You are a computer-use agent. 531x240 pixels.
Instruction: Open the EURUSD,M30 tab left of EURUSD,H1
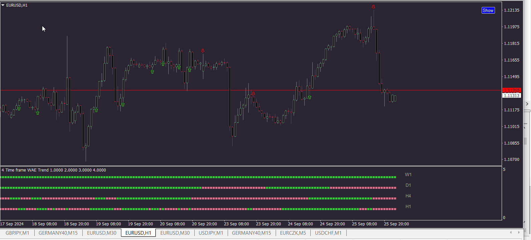pyautogui.click(x=102, y=233)
